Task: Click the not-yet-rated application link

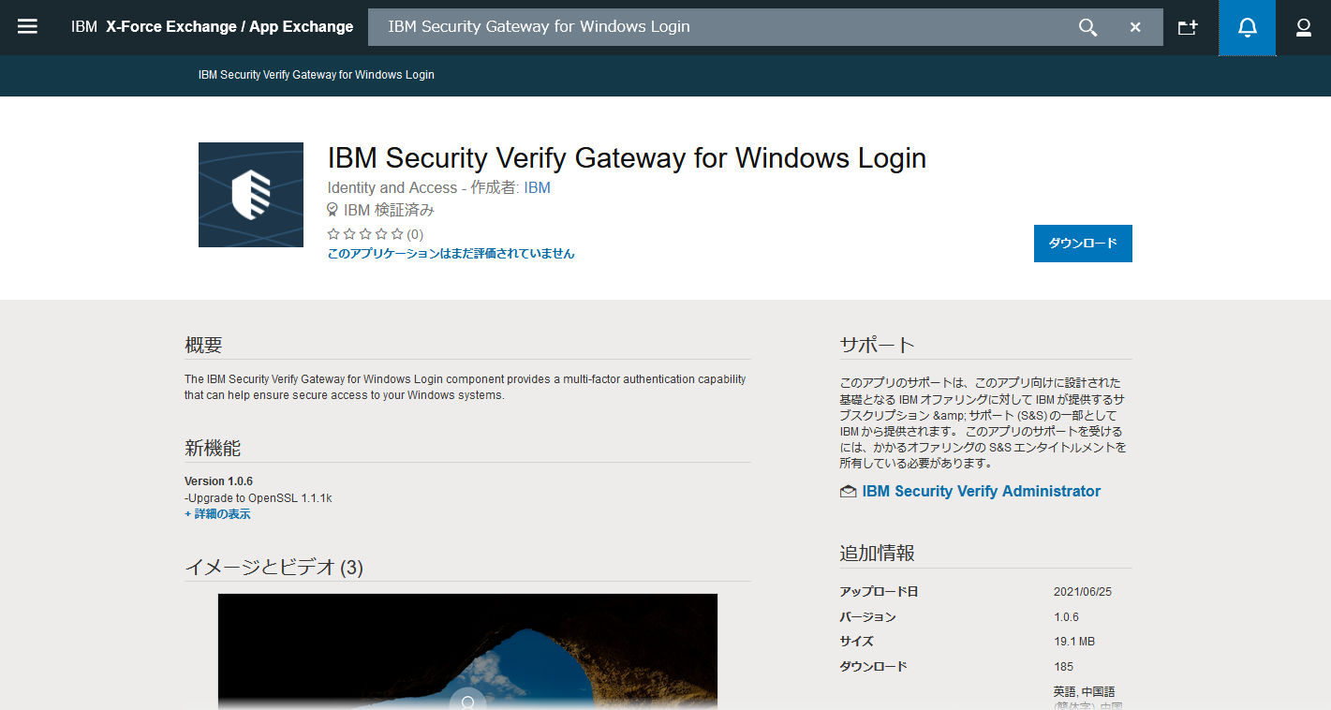Action: pyautogui.click(x=451, y=254)
